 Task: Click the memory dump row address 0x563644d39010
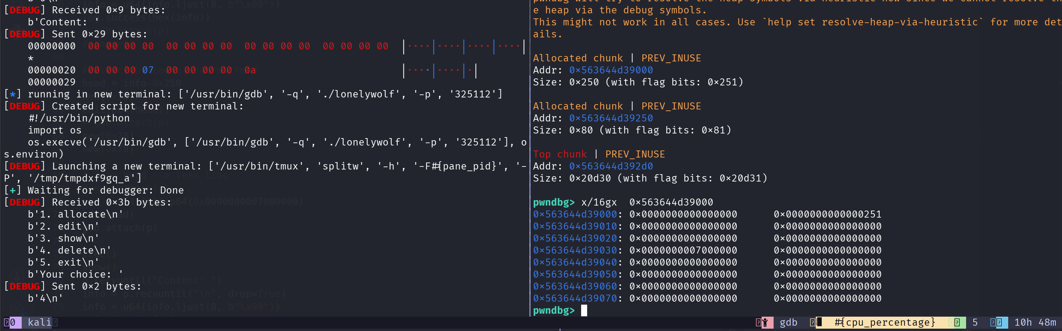pos(575,226)
